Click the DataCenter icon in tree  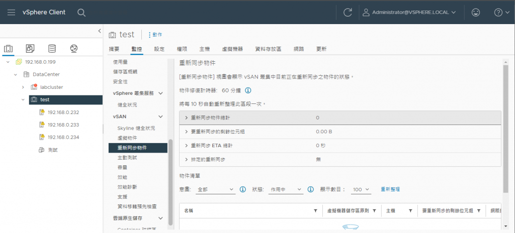[26, 74]
